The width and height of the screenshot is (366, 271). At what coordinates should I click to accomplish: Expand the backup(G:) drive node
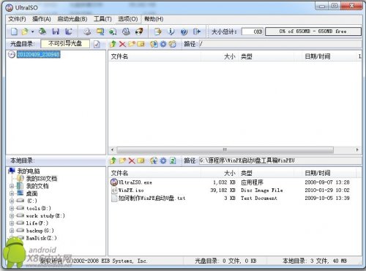coord(12,231)
